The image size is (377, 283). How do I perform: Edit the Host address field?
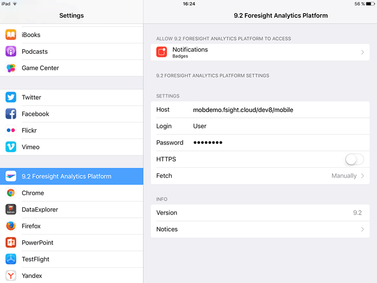243,109
